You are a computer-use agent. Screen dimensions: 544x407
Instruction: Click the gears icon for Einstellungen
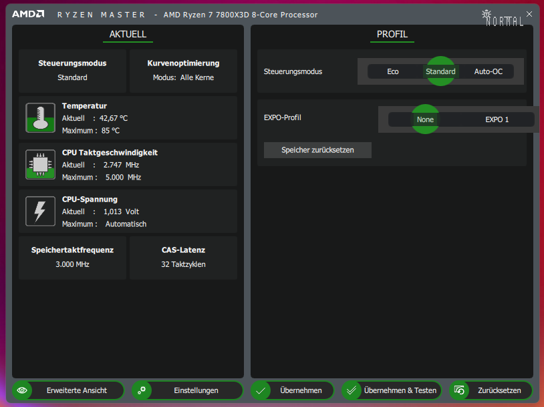point(142,390)
